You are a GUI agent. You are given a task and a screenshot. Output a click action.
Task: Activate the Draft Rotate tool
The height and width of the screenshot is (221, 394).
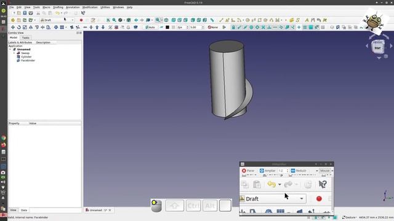tap(19, 27)
